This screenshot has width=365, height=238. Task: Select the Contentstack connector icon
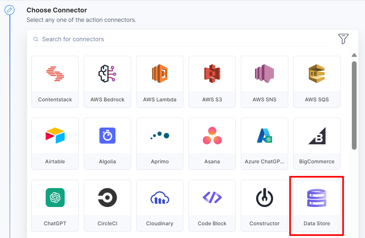[55, 74]
